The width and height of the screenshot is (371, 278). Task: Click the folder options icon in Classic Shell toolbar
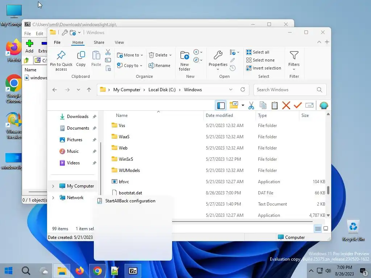pos(234,105)
